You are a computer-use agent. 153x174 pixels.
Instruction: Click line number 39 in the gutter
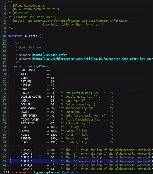(x=4, y=146)
